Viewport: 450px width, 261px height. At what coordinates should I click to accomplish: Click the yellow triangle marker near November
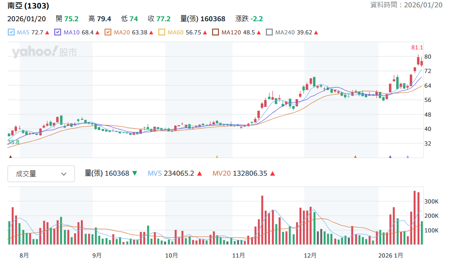217,157
